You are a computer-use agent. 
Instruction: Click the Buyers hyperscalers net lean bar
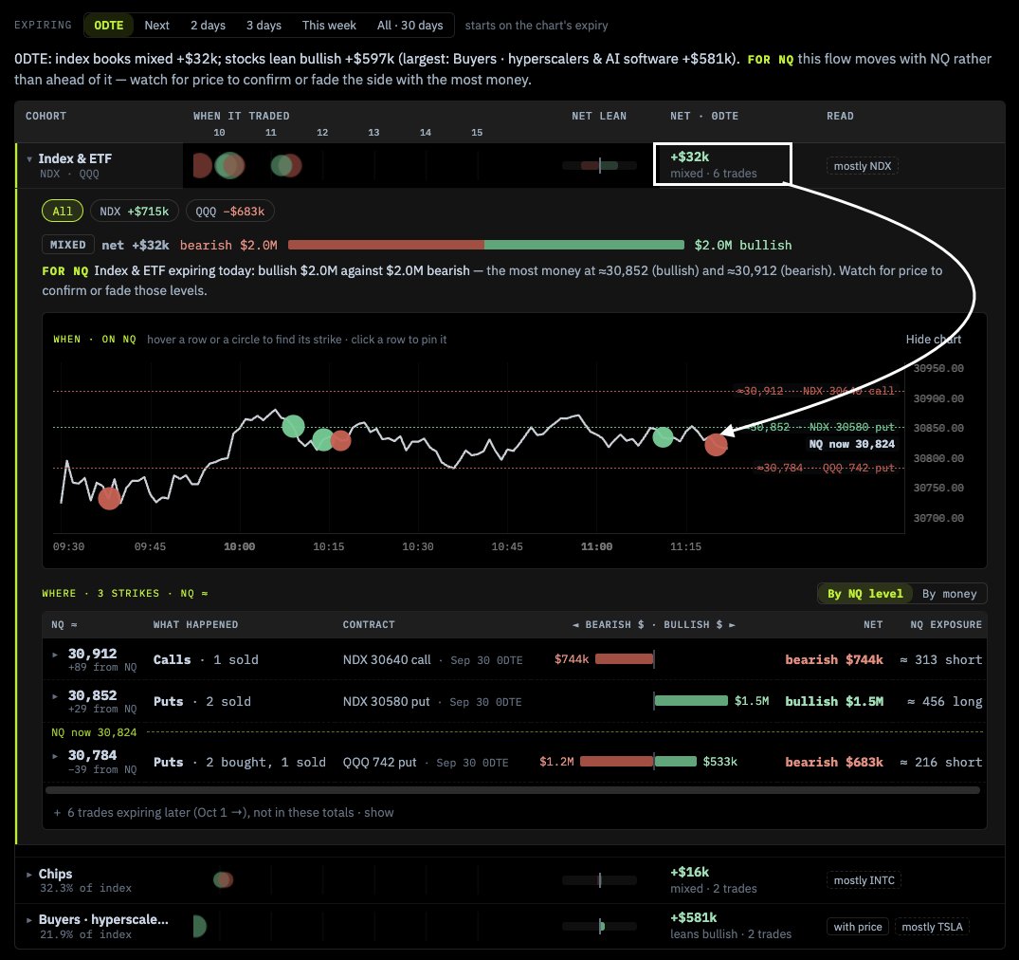pyautogui.click(x=599, y=926)
